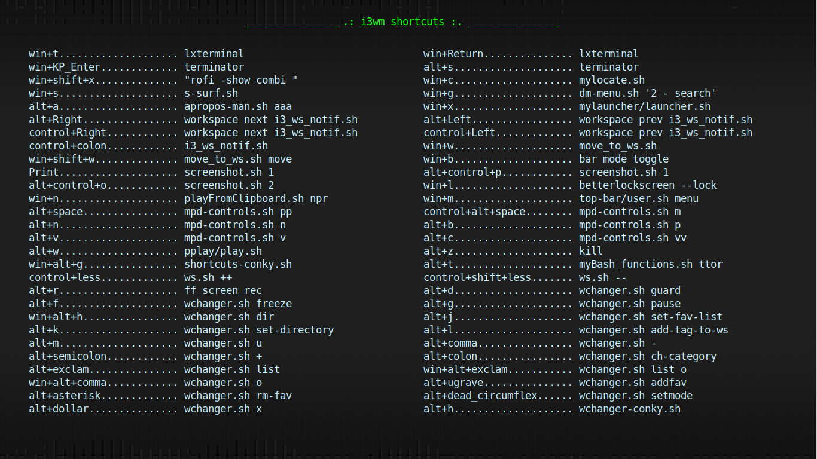
Task: Select 'apropos-man.sh aaa' command text
Action: pos(238,106)
